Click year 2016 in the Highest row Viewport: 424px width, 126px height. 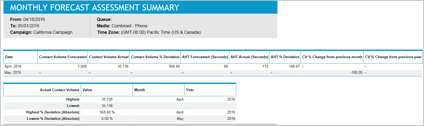231,99
